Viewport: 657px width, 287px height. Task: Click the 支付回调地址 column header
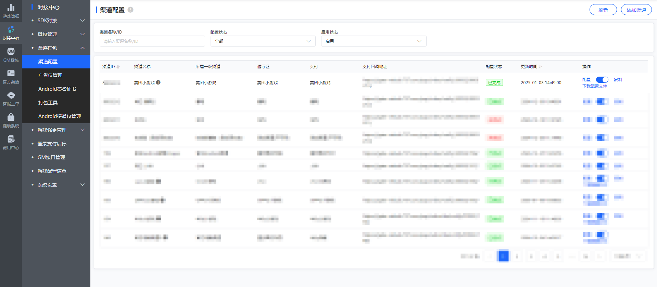pyautogui.click(x=375, y=67)
